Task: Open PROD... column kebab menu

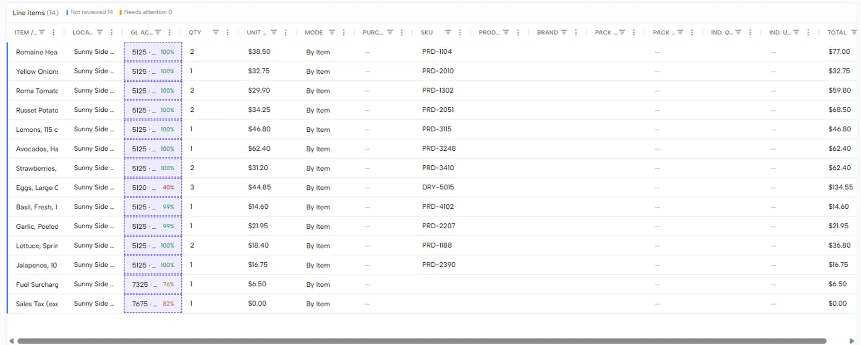Action: coord(518,32)
